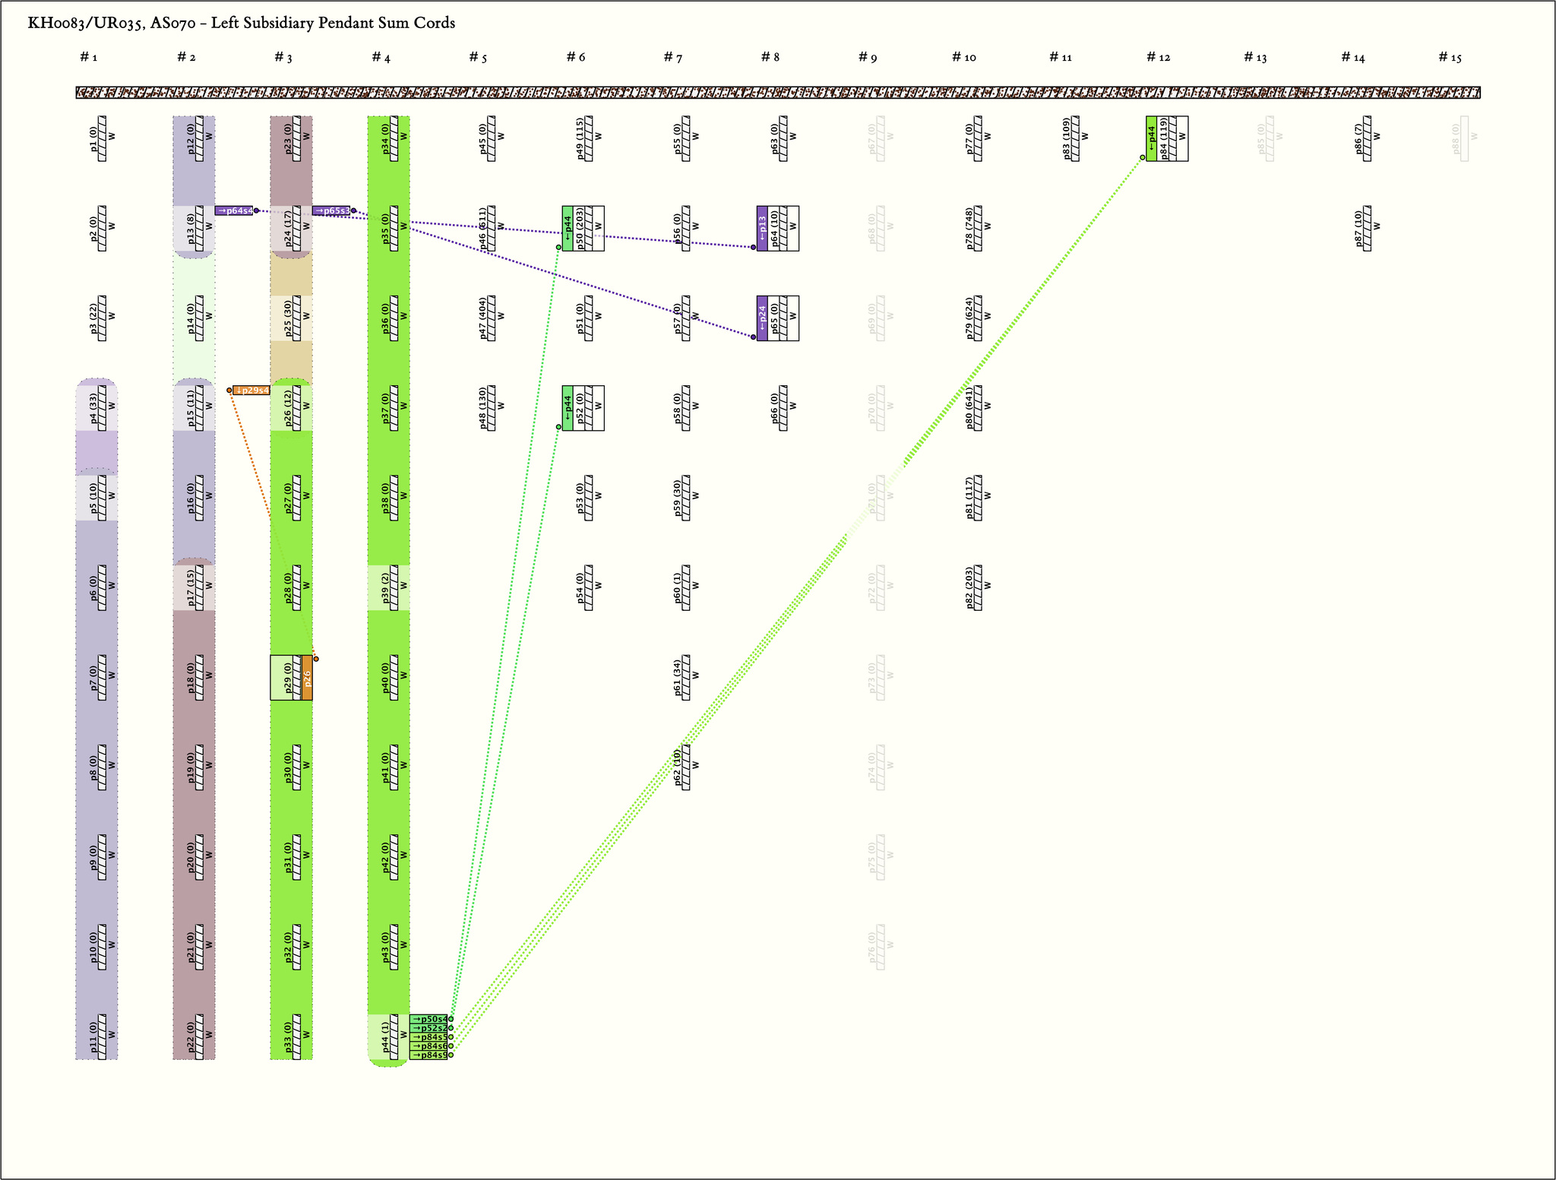Screen dimensions: 1556x1180
Task: Select cord p87 (10) in column 14
Action: 1366,228
